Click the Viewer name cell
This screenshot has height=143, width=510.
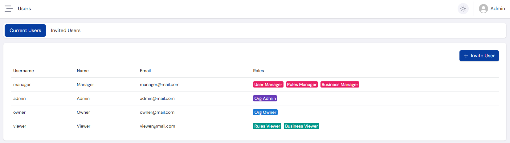tap(84, 126)
